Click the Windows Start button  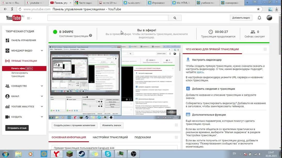pos(5,154)
